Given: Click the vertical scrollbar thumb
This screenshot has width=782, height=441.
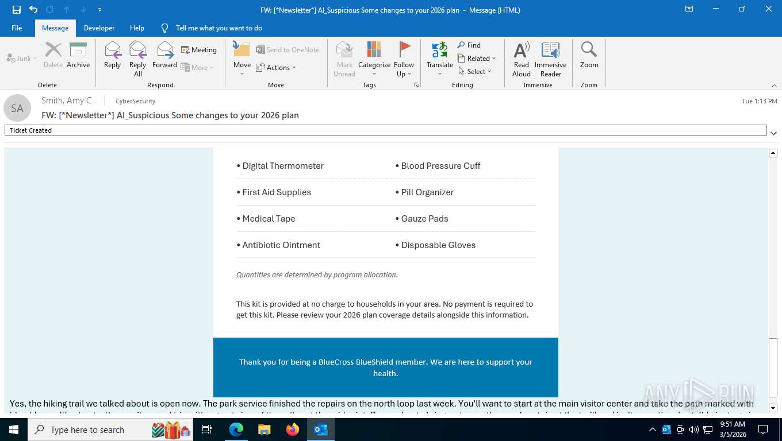Looking at the screenshot, I should point(773,368).
